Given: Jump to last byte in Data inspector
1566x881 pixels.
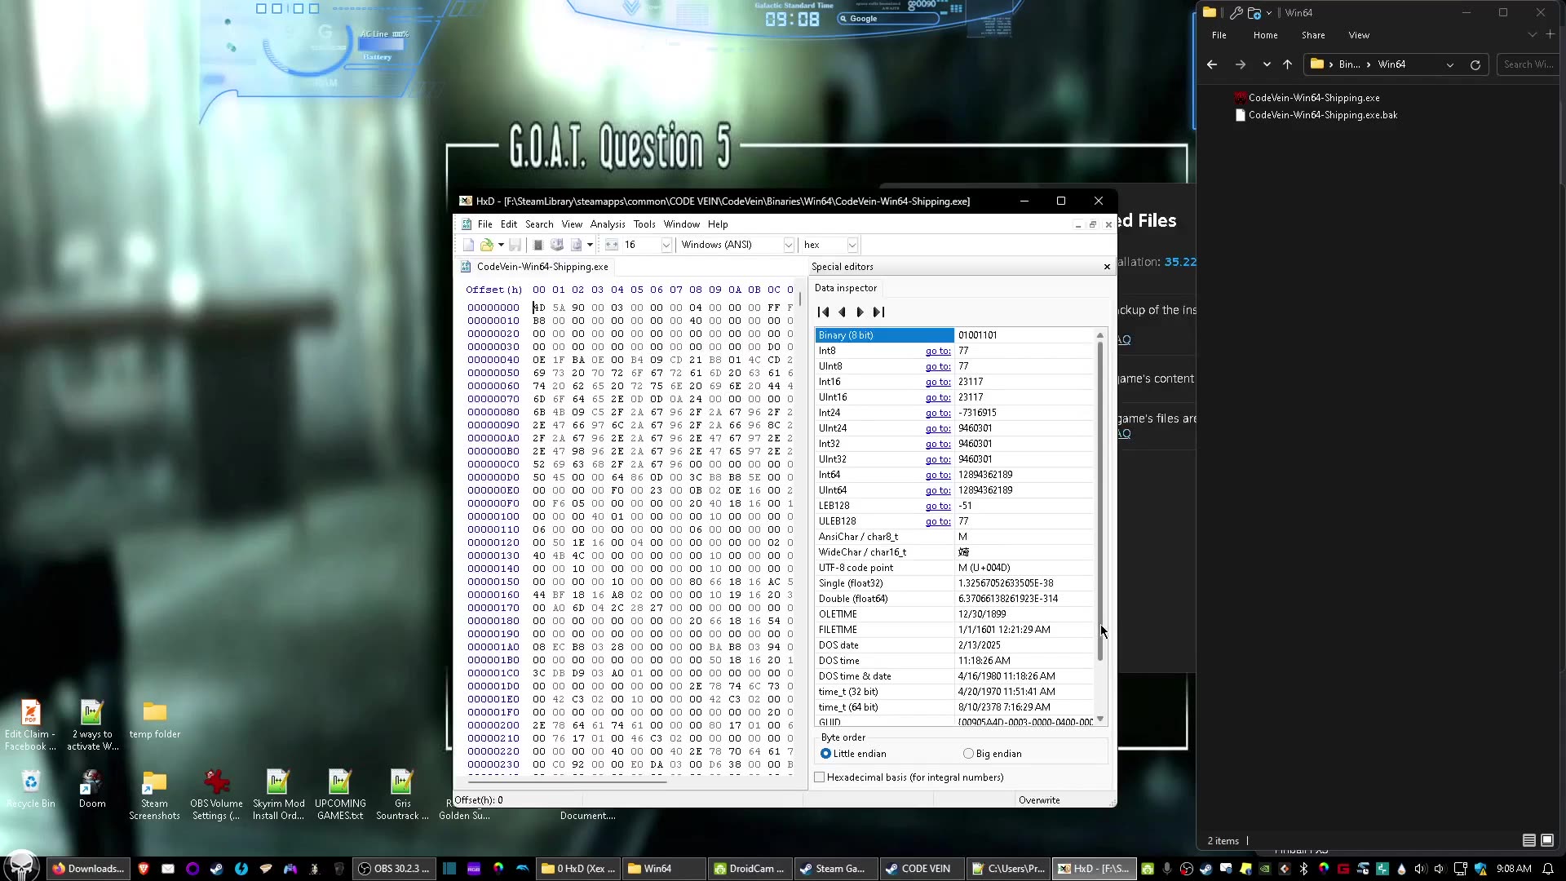Looking at the screenshot, I should [878, 312].
